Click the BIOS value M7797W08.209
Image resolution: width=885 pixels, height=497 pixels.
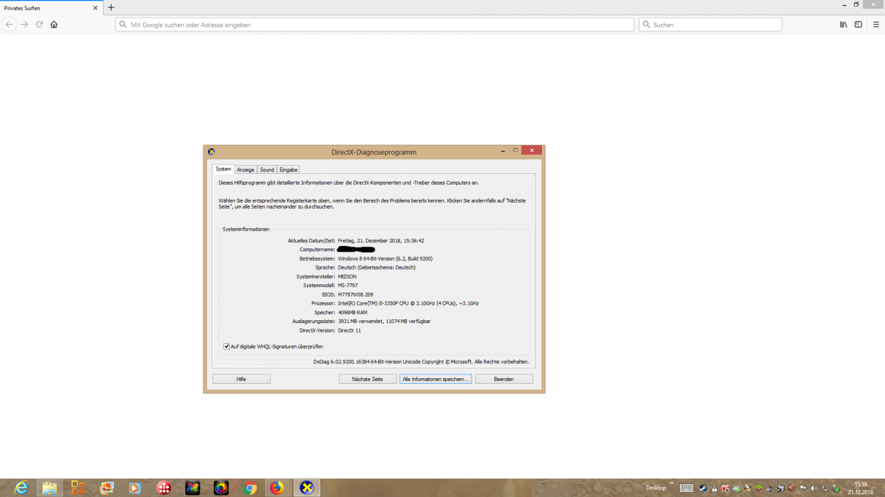coord(356,294)
